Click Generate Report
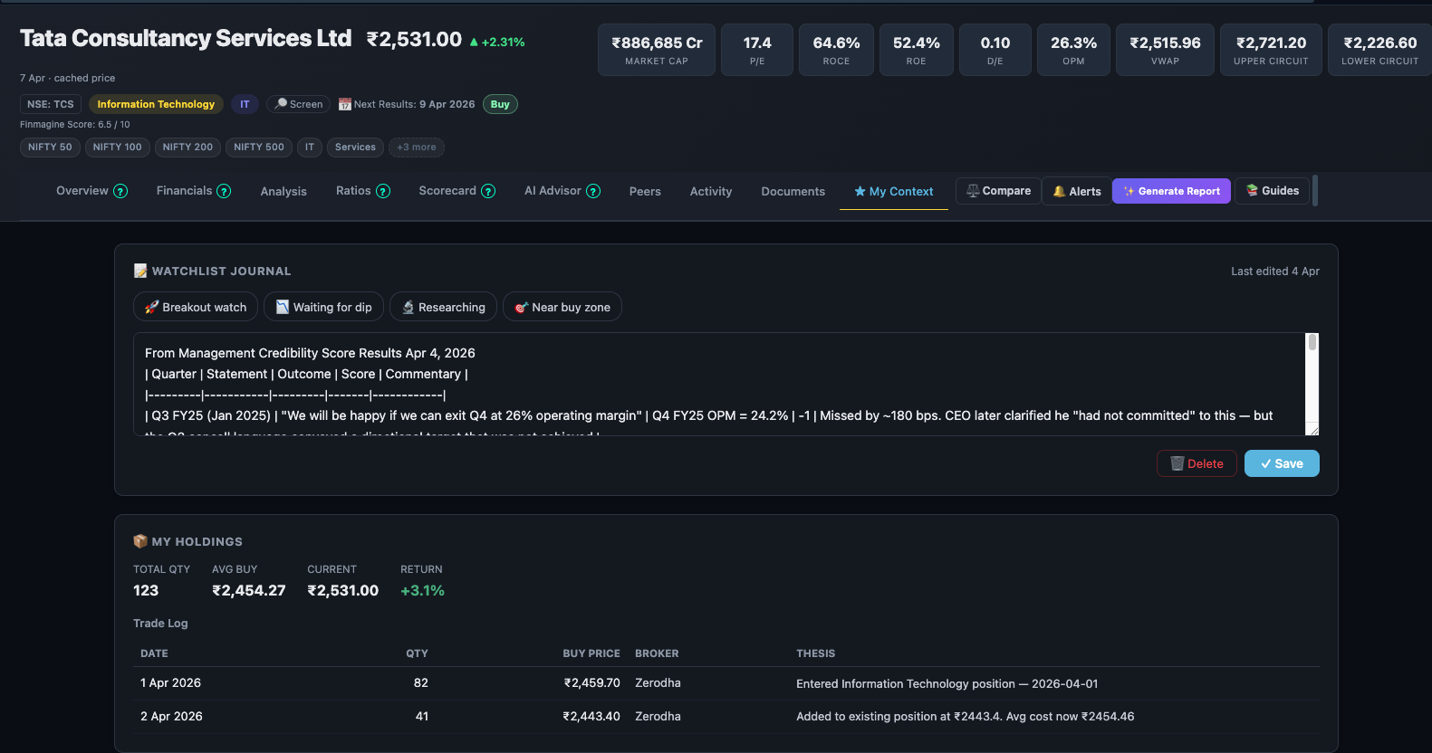Viewport: 1432px width, 753px height. coord(1171,191)
